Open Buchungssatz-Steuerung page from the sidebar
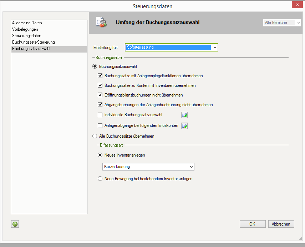The width and height of the screenshot is (305, 247). coord(34,42)
